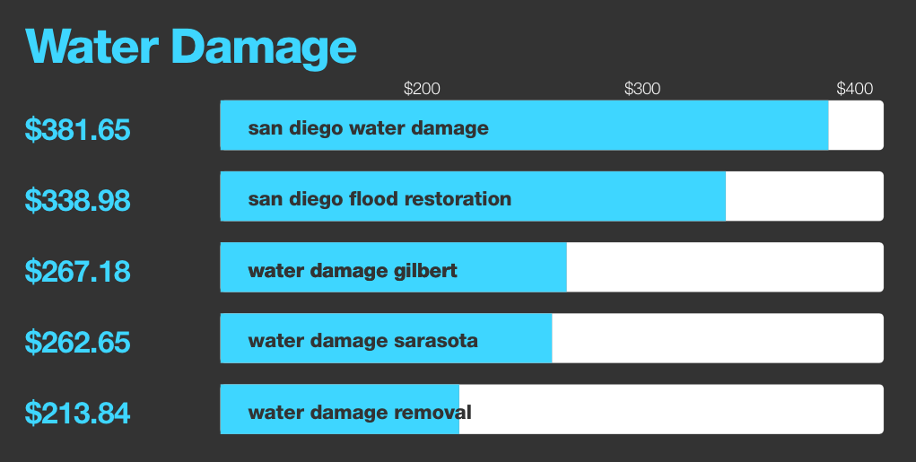
Task: Click the 'san diego flood restoration' keyword text
Action: click(379, 198)
